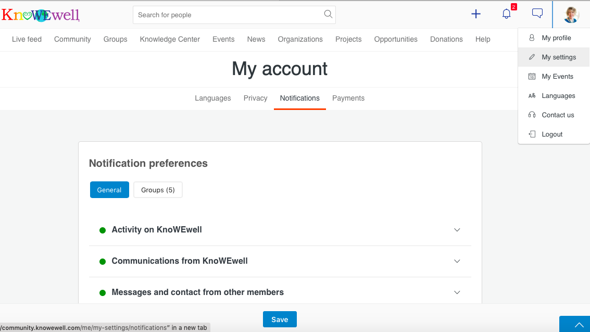The height and width of the screenshot is (332, 590).
Task: Open the Knowledge Center link
Action: 170,39
